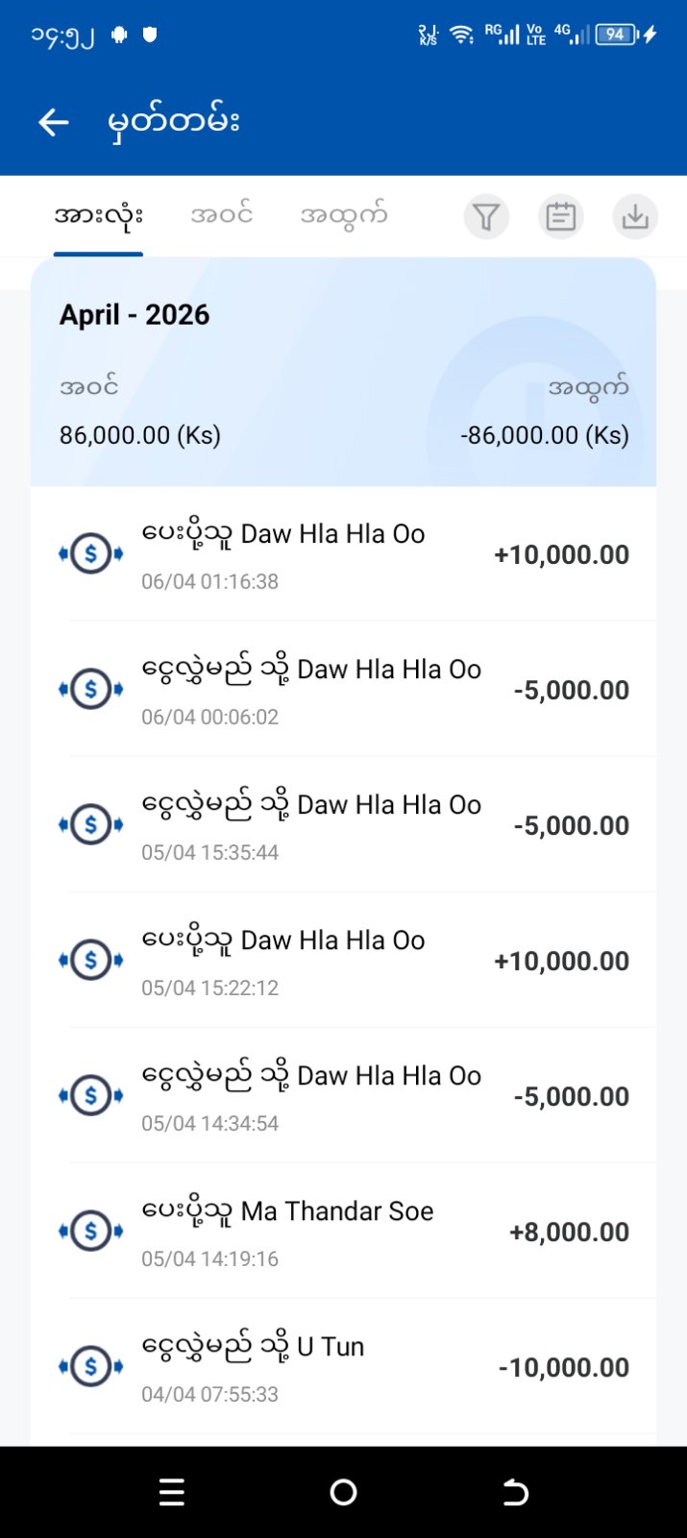Switch to the အထွက် (Outgoing) tab
This screenshot has height=1538, width=687.
click(x=343, y=216)
